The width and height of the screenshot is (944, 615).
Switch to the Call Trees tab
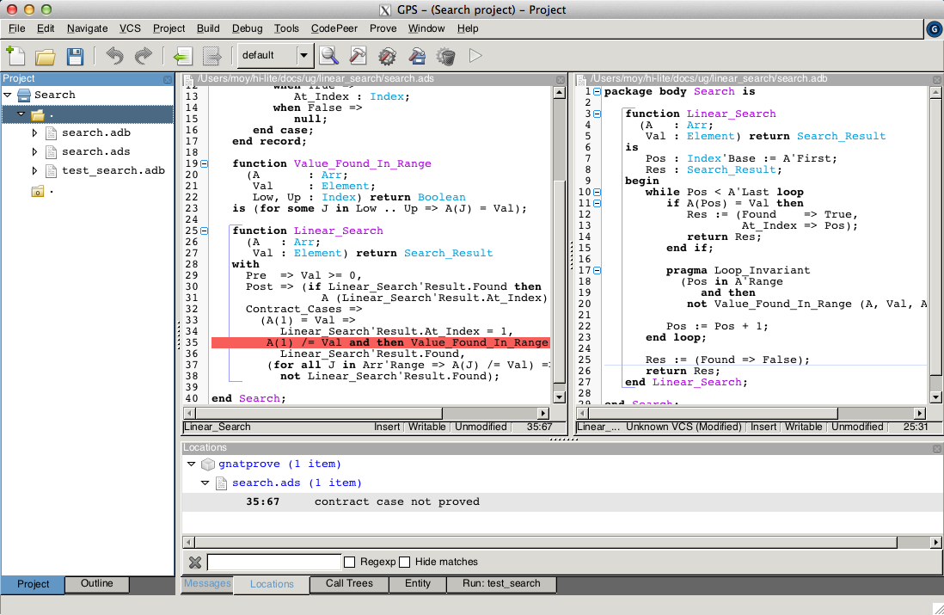pyautogui.click(x=349, y=584)
